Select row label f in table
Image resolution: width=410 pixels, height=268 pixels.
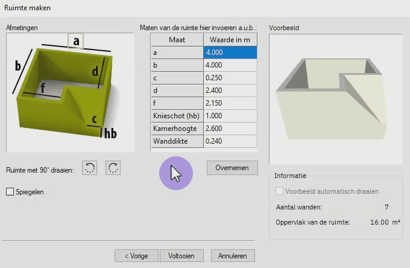click(177, 103)
